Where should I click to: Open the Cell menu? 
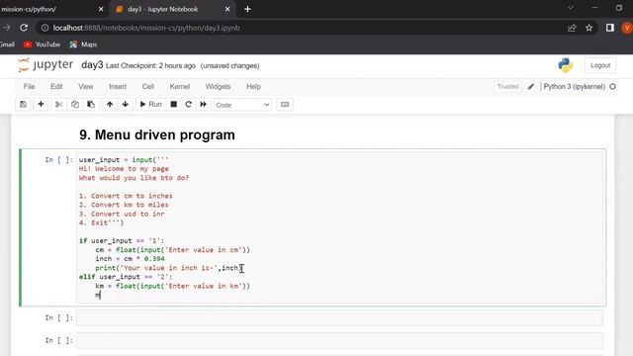coord(147,86)
